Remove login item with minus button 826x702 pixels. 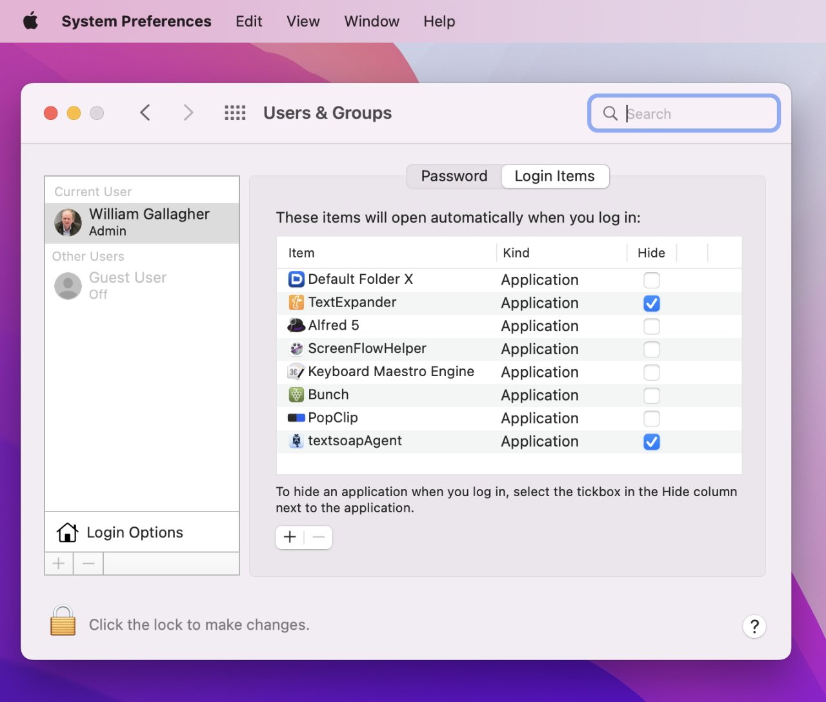pos(318,537)
